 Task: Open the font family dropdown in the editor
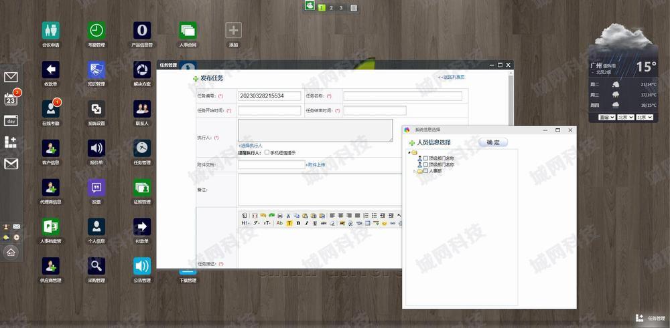click(x=257, y=223)
